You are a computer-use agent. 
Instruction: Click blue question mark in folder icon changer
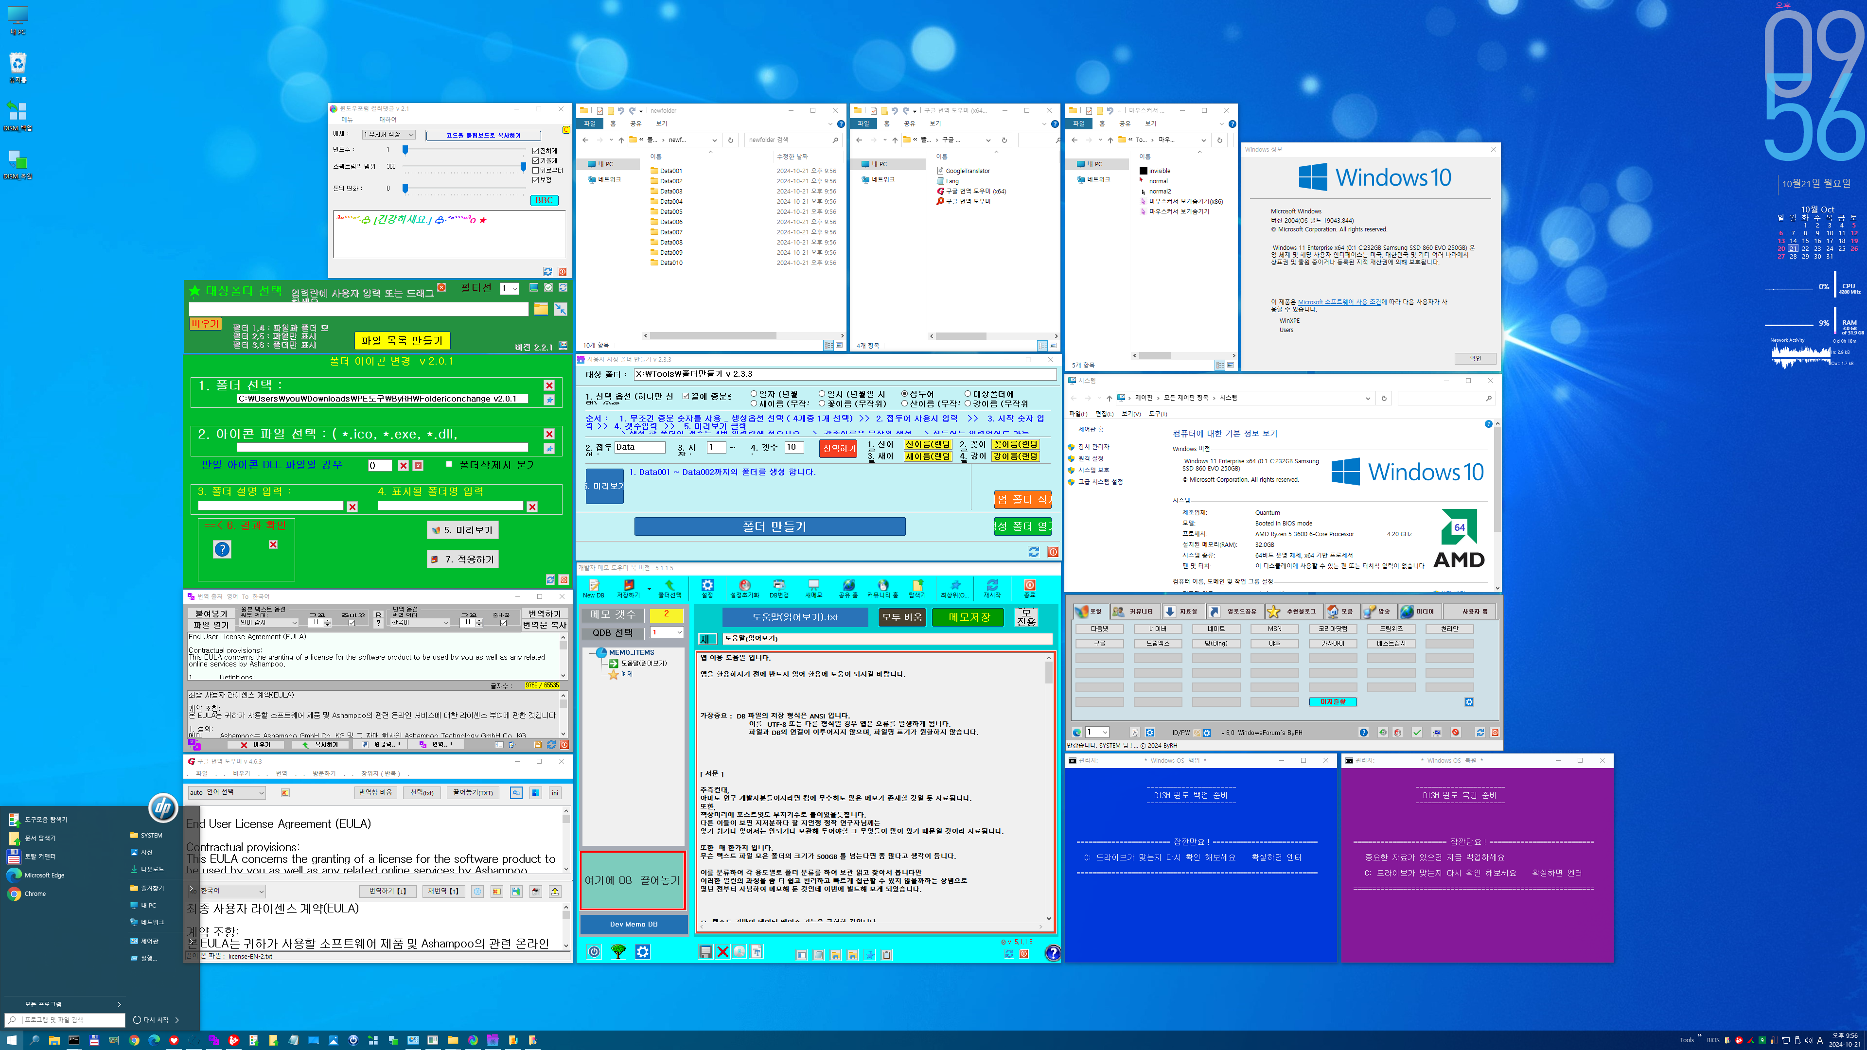(222, 549)
